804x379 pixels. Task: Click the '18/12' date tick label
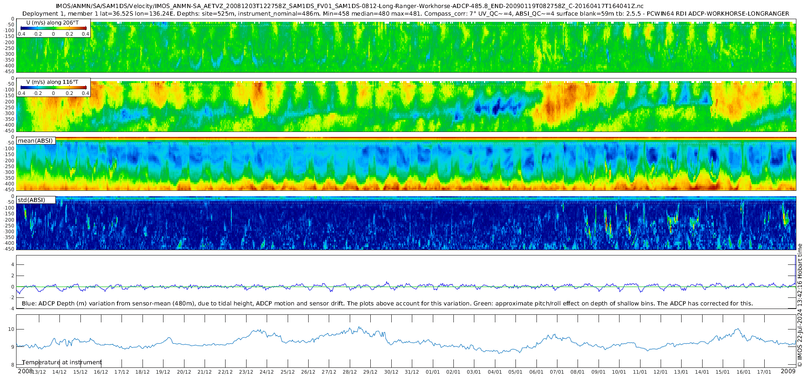tap(142, 372)
